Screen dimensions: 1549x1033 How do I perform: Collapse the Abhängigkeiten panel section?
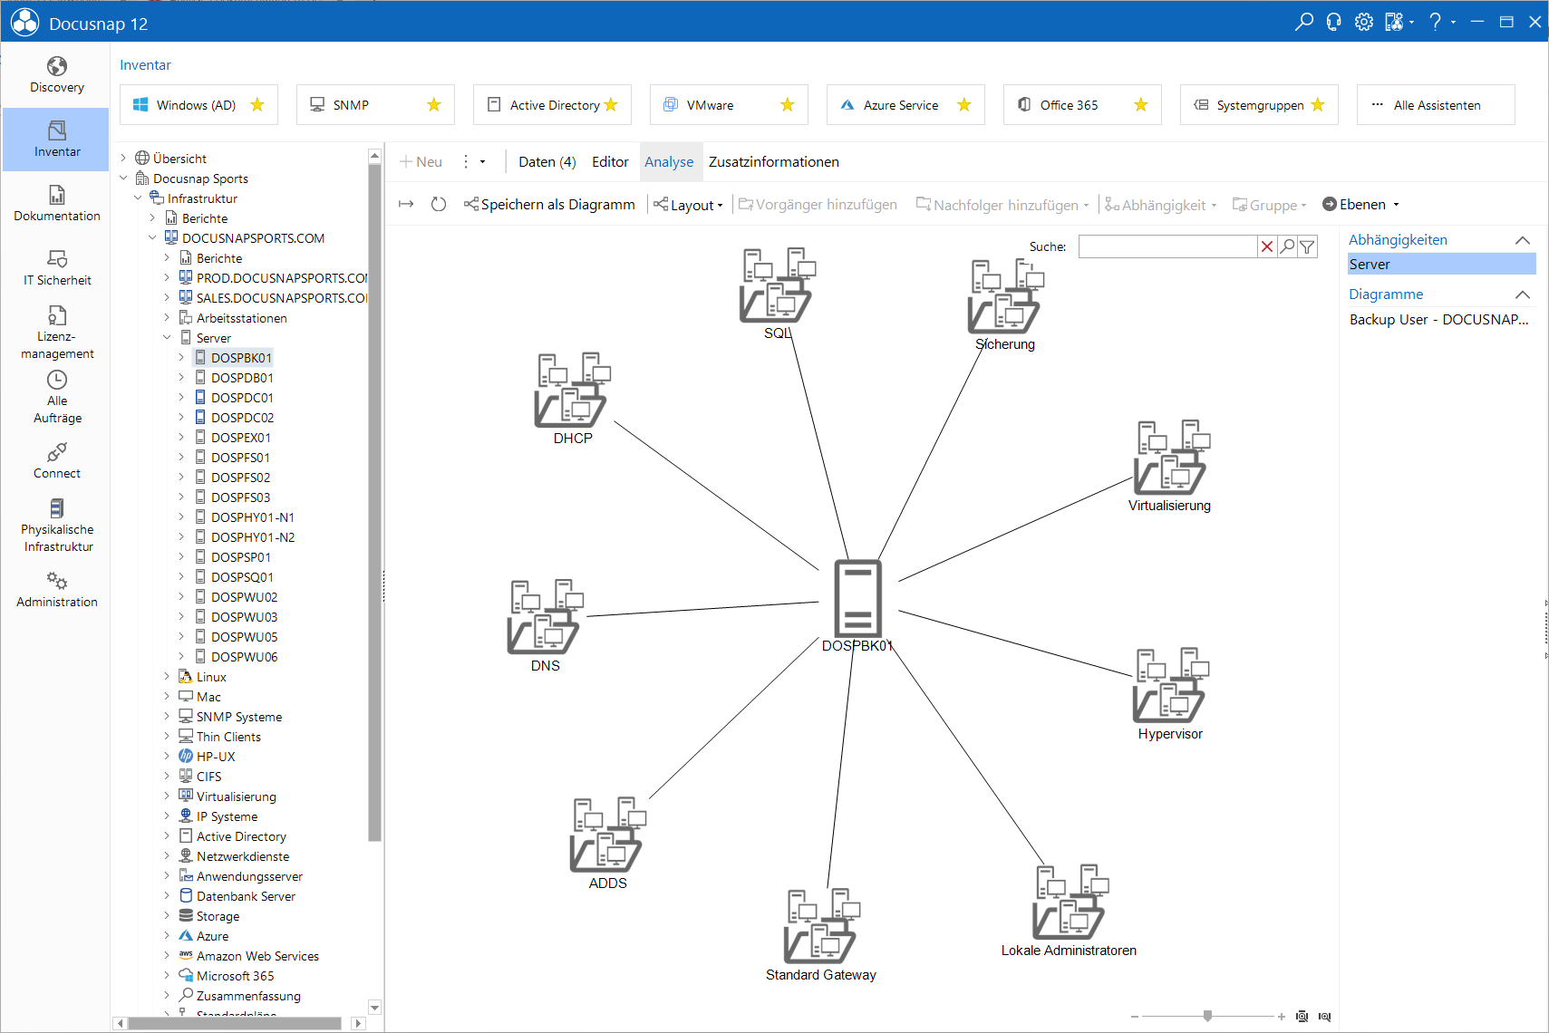click(1523, 240)
